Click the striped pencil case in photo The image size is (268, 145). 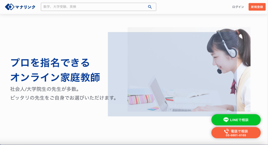pos(141,99)
